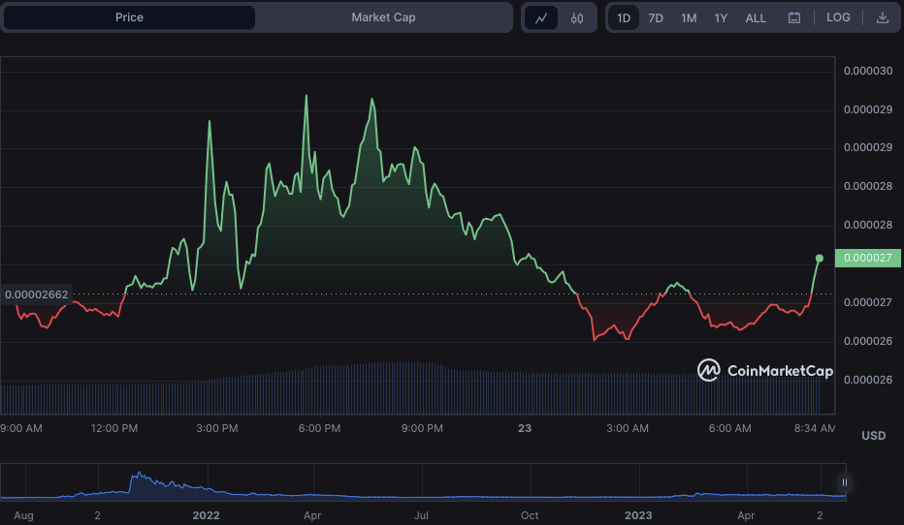Click the 2022 label on the navigator timeline
The height and width of the screenshot is (525, 904).
tap(206, 516)
